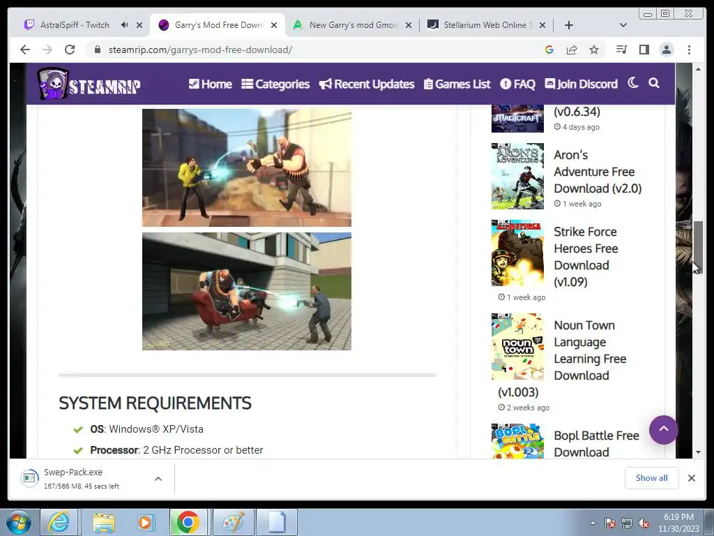Open Windows Explorer folder from taskbar
The height and width of the screenshot is (536, 714).
pos(104,522)
